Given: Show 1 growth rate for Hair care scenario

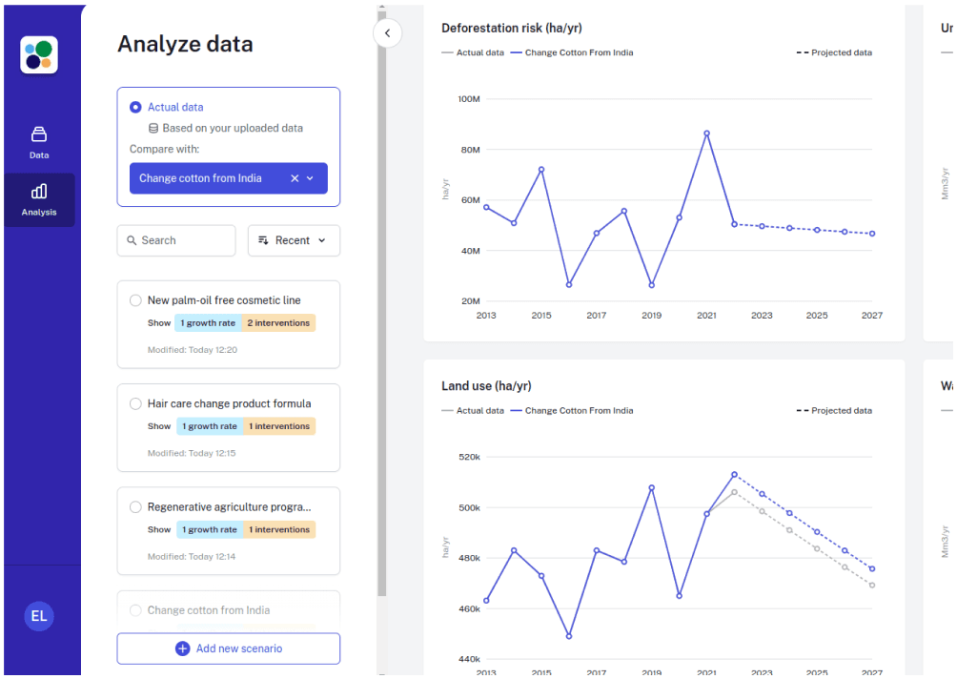Looking at the screenshot, I should click(210, 426).
